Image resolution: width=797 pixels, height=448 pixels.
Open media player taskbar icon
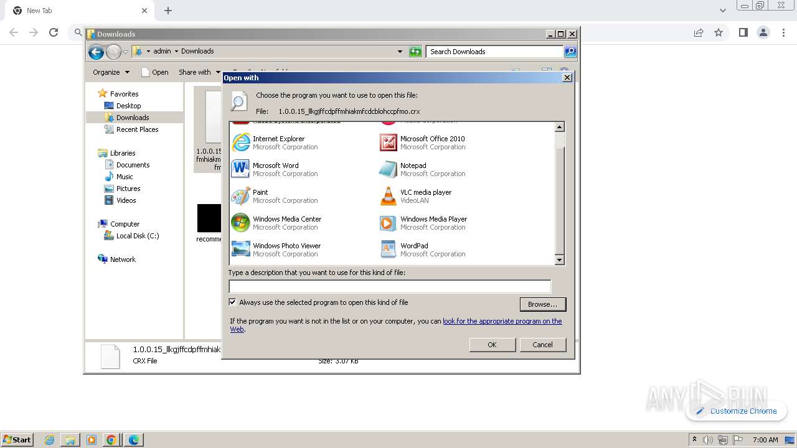(91, 440)
